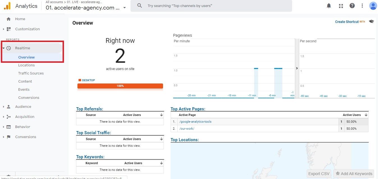The image size is (378, 179).
Task: Expand the Conversions section arrow
Action: (x=3, y=137)
